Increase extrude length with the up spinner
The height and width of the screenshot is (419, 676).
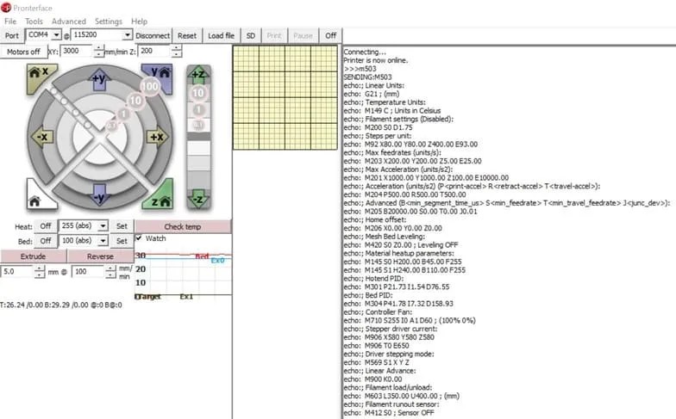click(40, 268)
